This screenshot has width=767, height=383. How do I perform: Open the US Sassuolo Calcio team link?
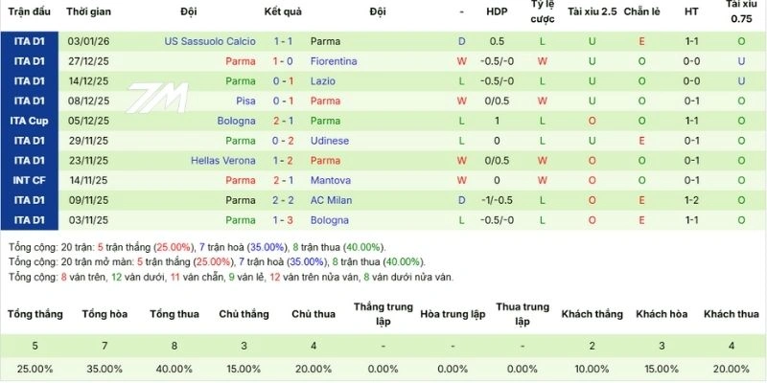click(210, 41)
